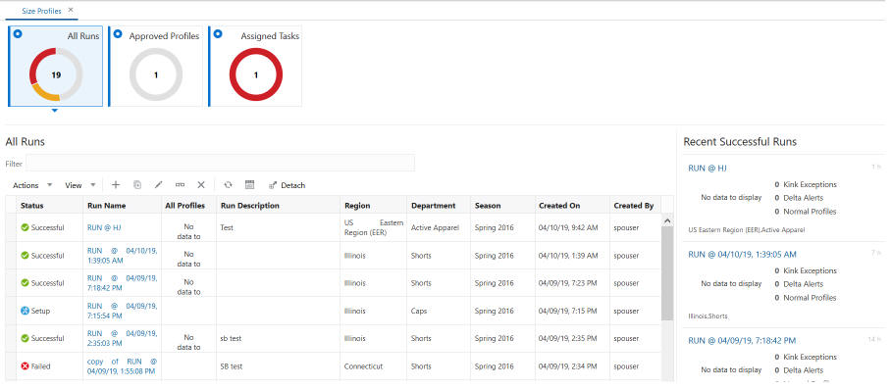This screenshot has width=891, height=389.
Task: Click the Setup status icon in Caps row
Action: 25,311
